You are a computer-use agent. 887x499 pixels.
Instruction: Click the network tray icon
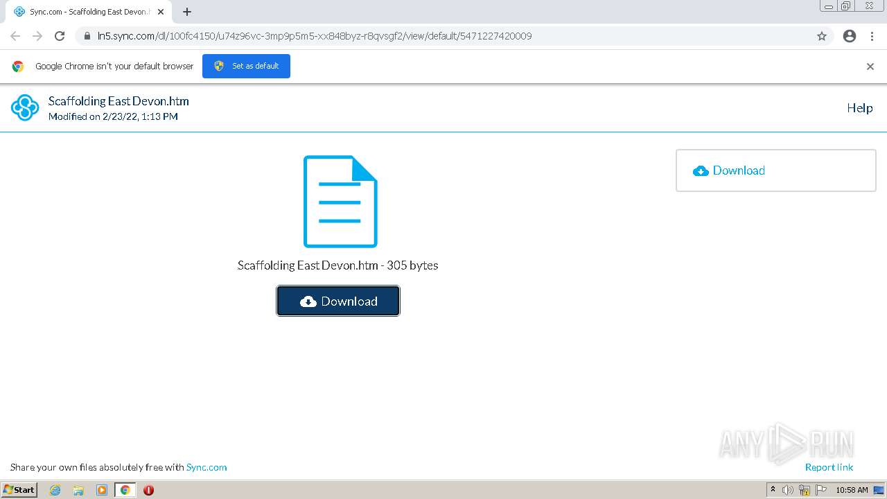click(x=805, y=490)
